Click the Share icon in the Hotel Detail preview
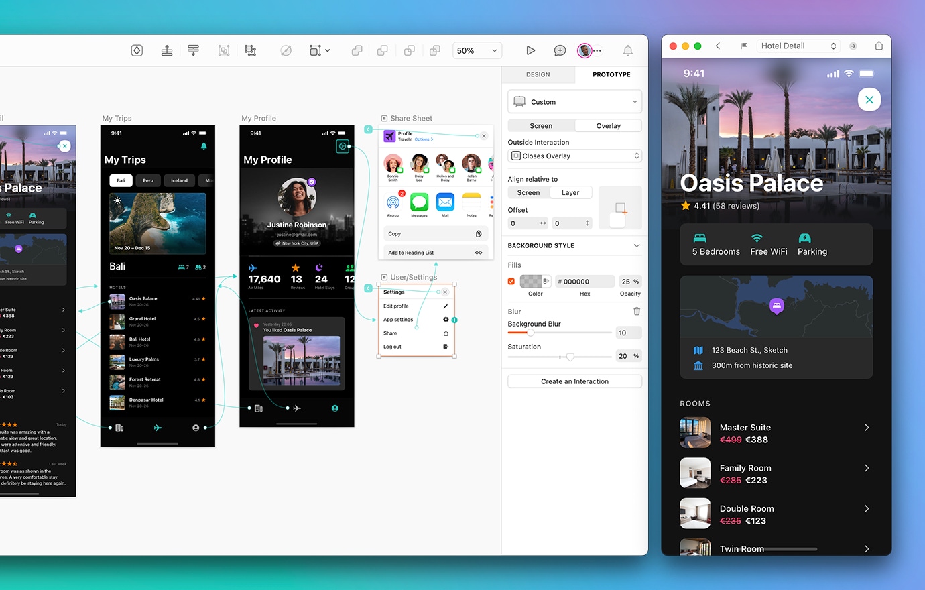The width and height of the screenshot is (925, 590). point(879,46)
